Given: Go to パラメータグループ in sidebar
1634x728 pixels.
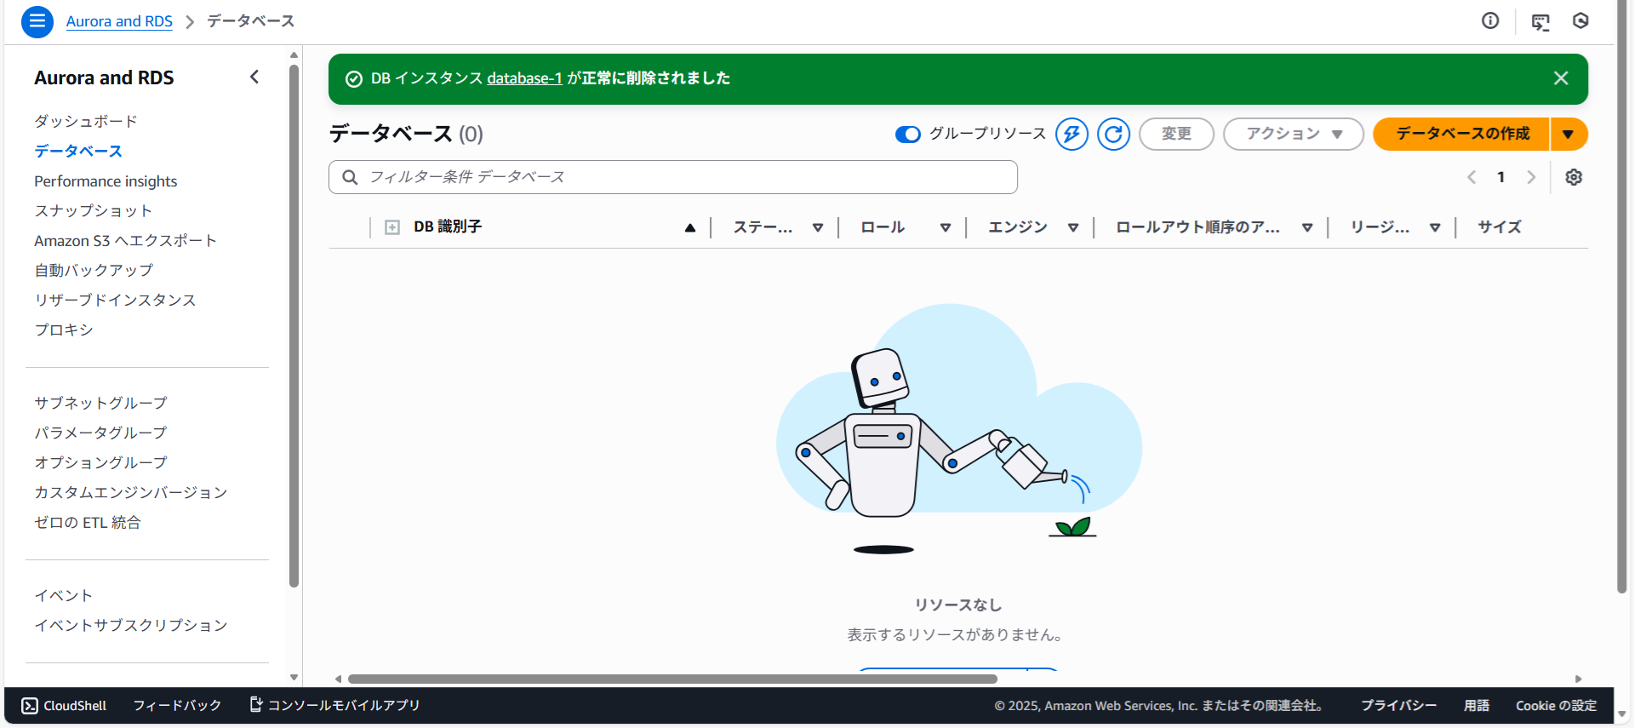Looking at the screenshot, I should [100, 433].
